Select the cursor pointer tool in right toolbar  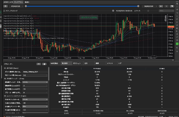pos(177,4)
